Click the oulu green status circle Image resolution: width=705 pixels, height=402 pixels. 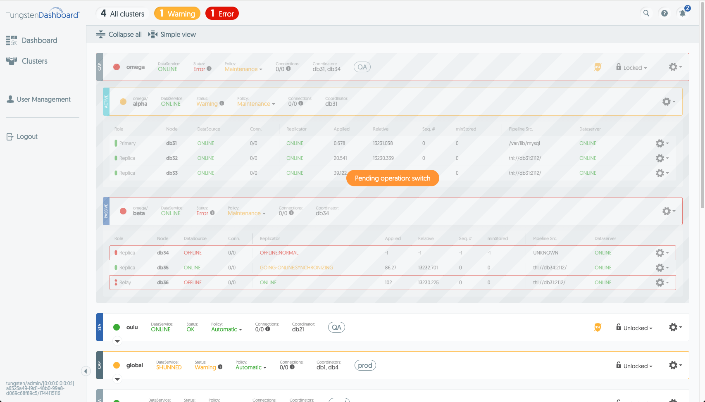[x=117, y=327]
